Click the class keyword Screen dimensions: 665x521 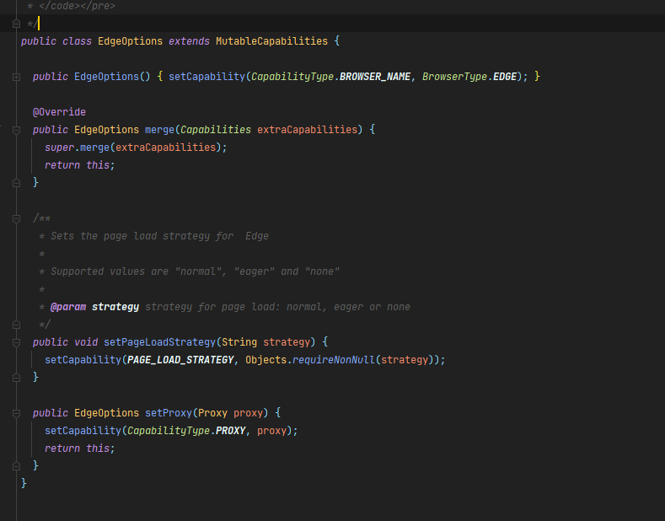click(77, 41)
